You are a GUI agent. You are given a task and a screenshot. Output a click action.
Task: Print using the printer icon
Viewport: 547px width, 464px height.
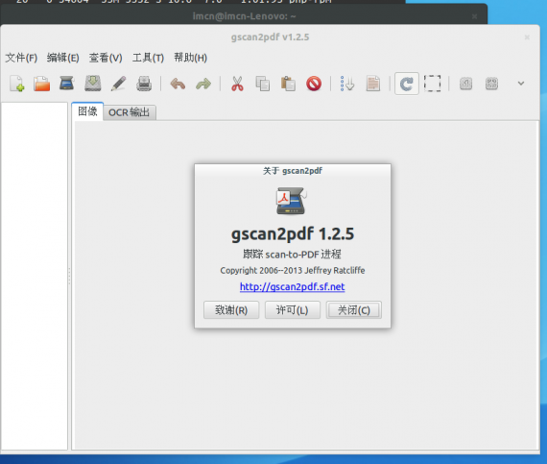pos(144,84)
